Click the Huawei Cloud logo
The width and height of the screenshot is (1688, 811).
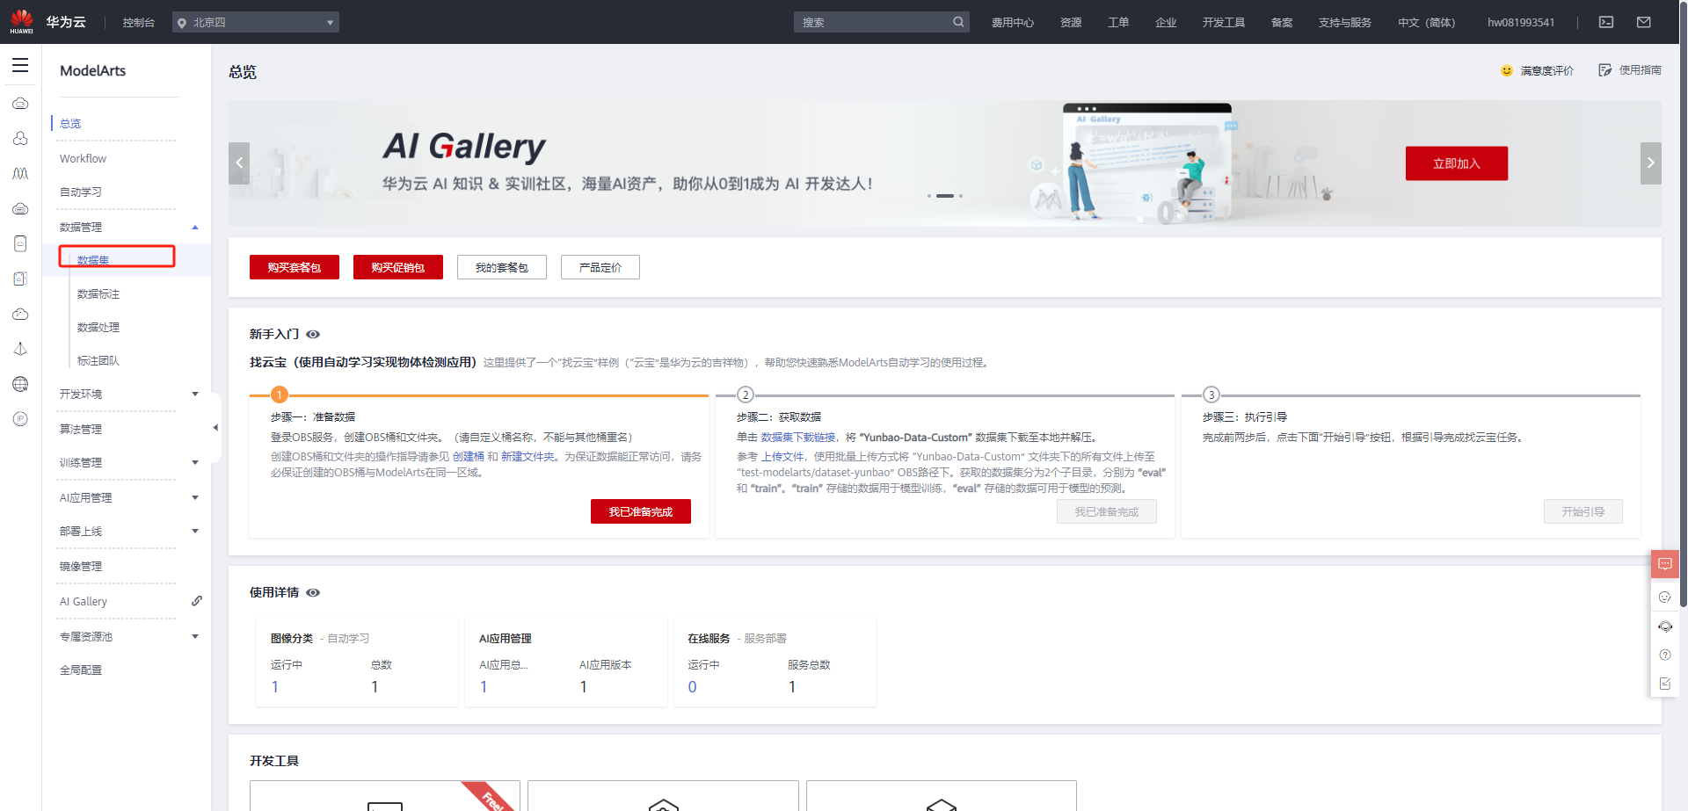click(22, 22)
